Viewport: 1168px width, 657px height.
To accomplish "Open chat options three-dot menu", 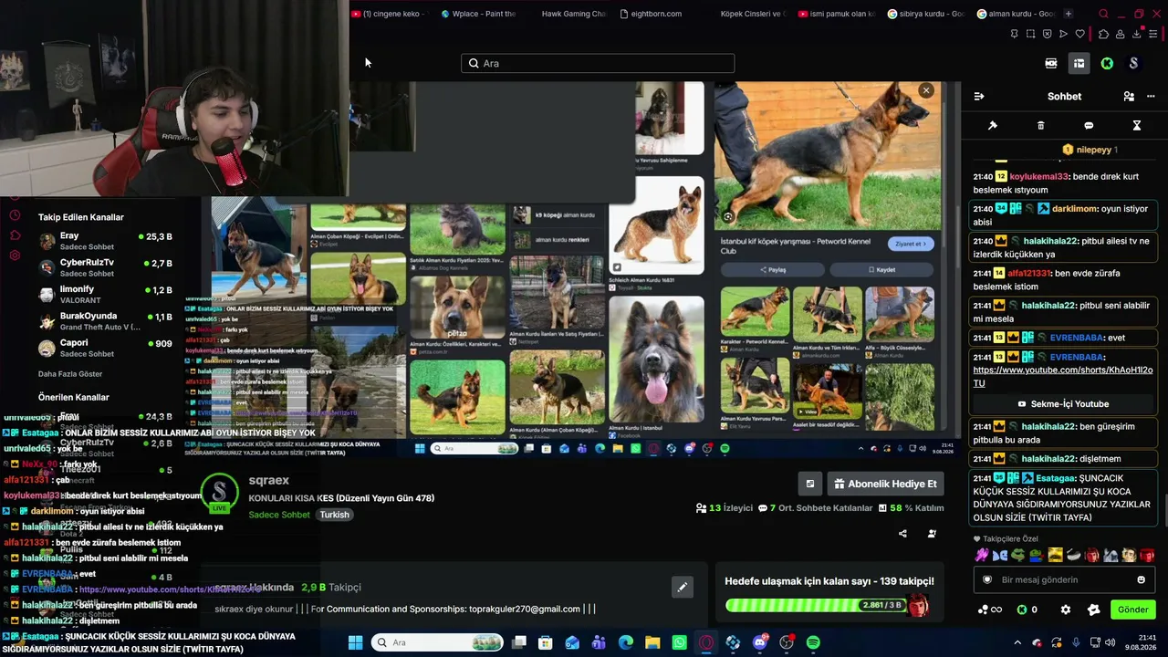I will [x=1151, y=96].
